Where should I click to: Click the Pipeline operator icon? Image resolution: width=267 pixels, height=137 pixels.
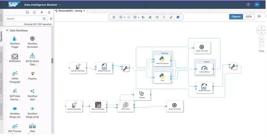(32, 74)
